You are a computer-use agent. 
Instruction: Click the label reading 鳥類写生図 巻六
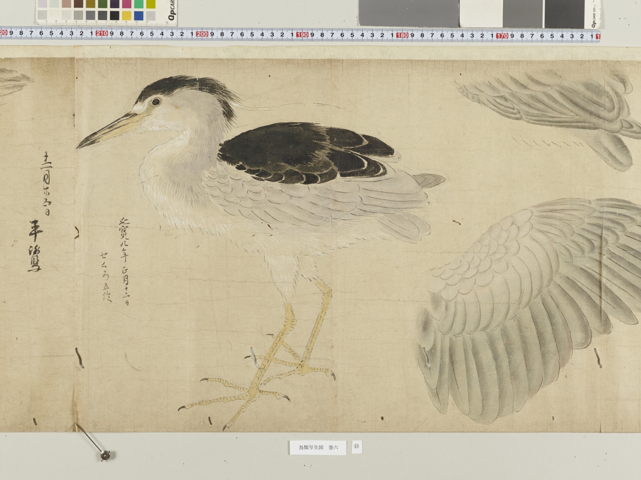(x=318, y=448)
